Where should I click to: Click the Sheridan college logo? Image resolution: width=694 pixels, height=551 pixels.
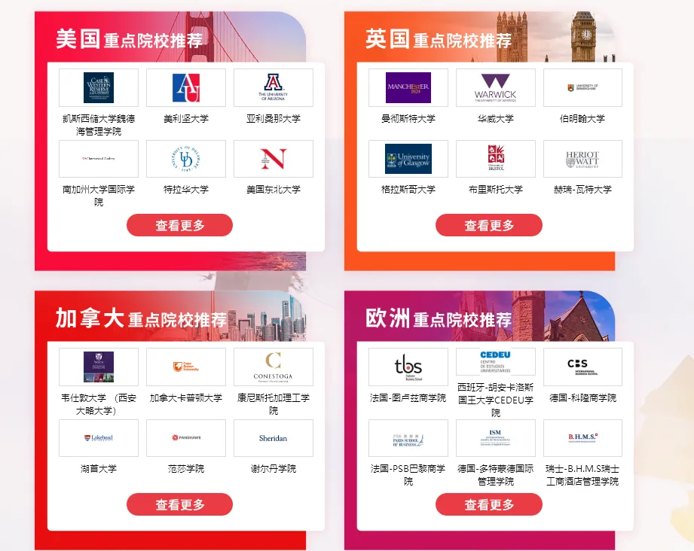(x=273, y=438)
